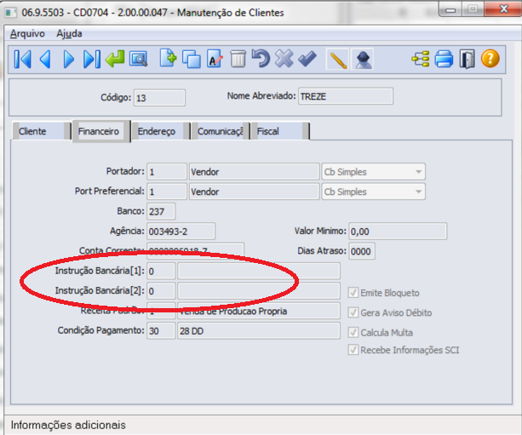This screenshot has height=435, width=522.
Task: Toggle Gera Aviso Débito checkbox
Action: pyautogui.click(x=353, y=312)
